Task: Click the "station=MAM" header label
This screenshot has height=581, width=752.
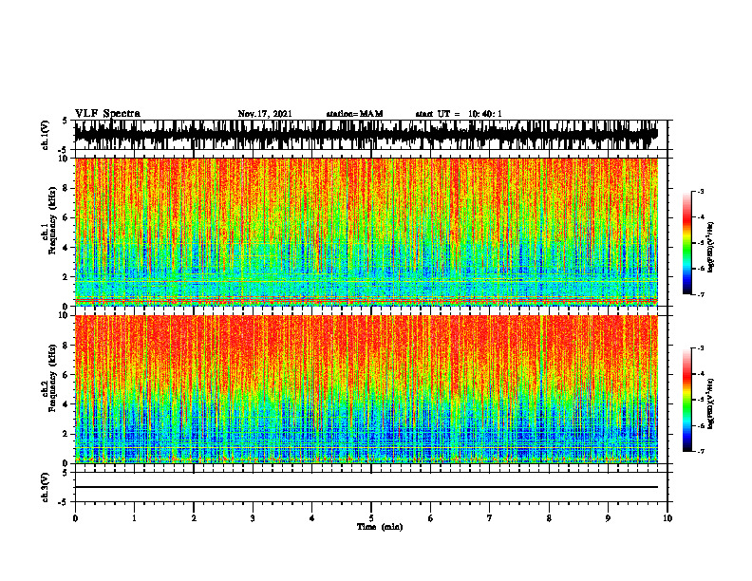Action: [x=354, y=114]
